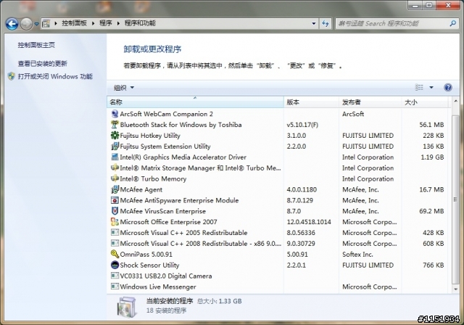Click the Intel Matrix Storage Manager icon
Viewport: 464px width, 325px height.
[x=115, y=168]
